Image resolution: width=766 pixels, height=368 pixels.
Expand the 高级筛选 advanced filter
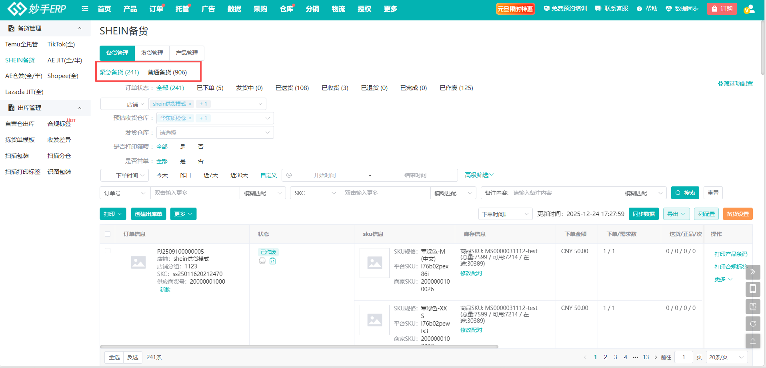pos(479,175)
